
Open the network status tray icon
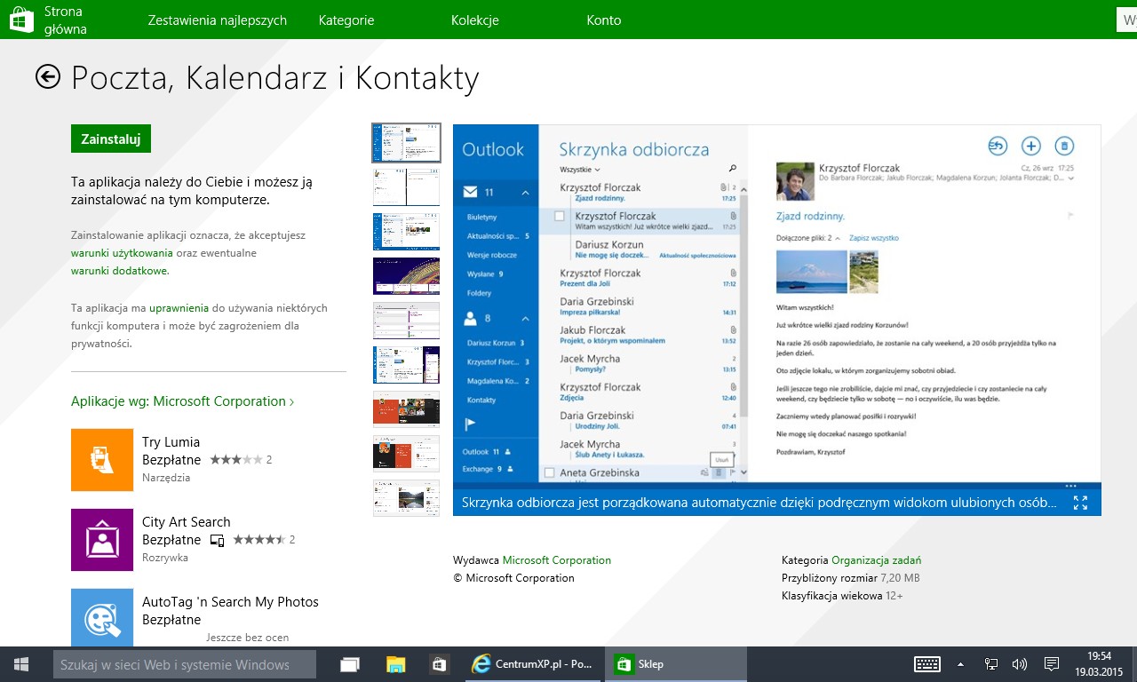tap(991, 664)
